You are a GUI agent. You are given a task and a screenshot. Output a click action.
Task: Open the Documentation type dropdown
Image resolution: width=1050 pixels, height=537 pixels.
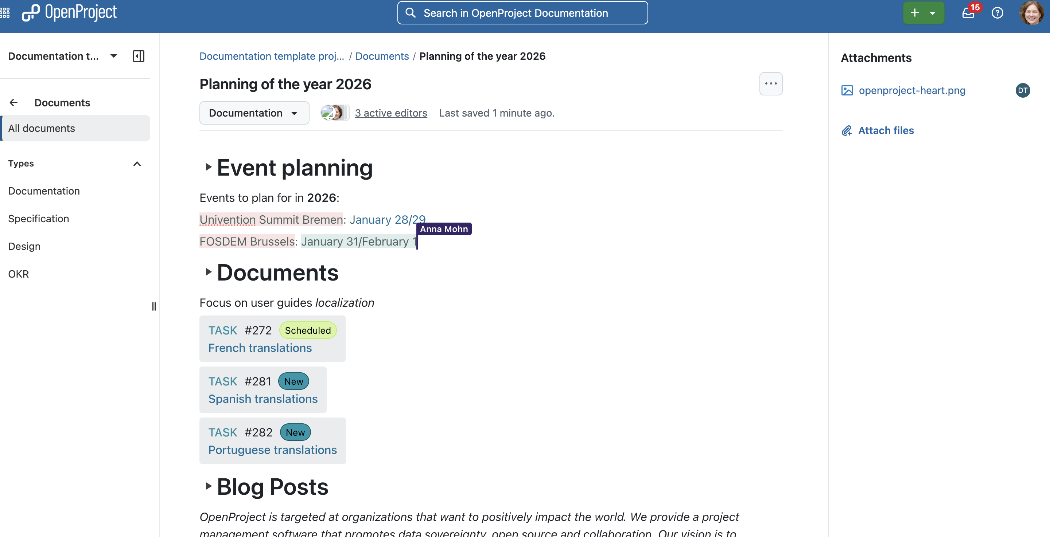[254, 113]
